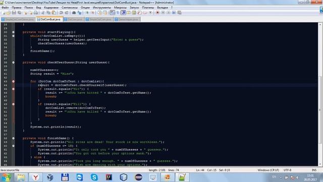Collapse the Hit if-block fold, line 45
The height and width of the screenshot is (182, 323).
13,89
